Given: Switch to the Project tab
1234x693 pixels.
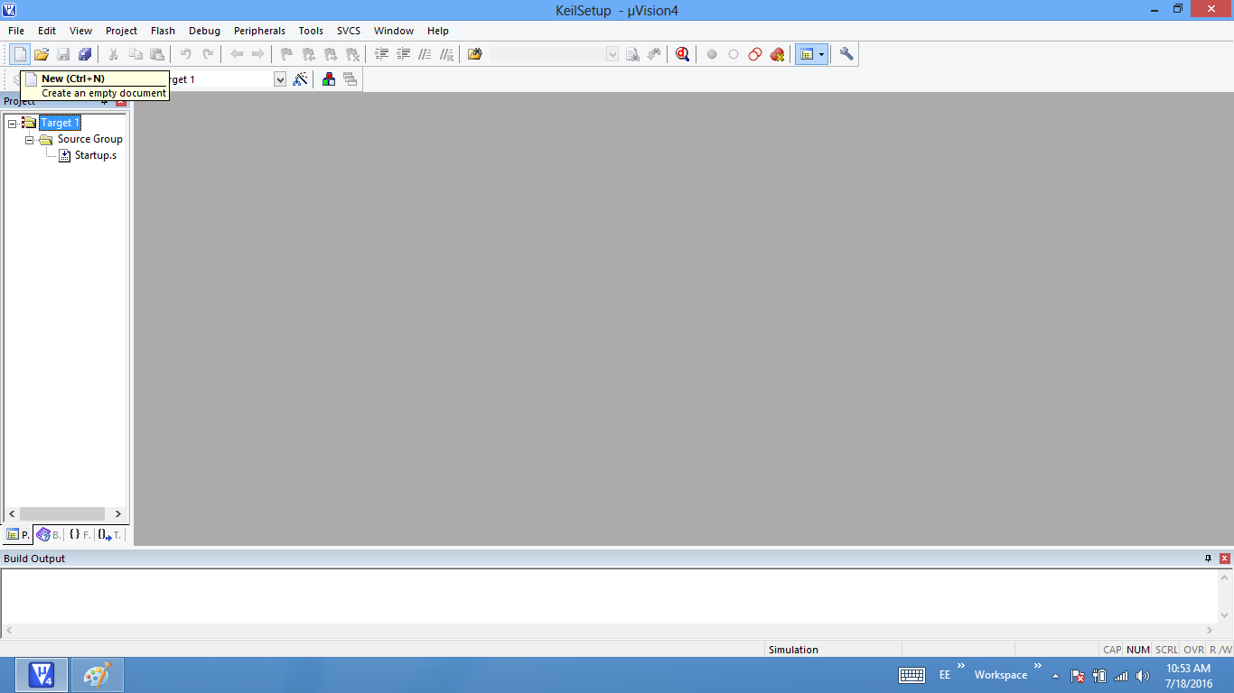Looking at the screenshot, I should 18,535.
